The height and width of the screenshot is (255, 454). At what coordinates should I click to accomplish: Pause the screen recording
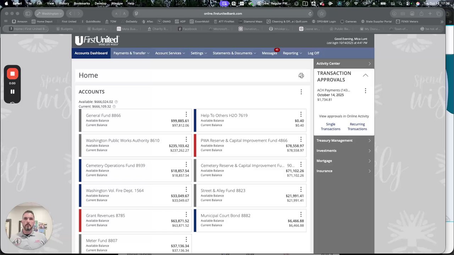click(x=12, y=91)
